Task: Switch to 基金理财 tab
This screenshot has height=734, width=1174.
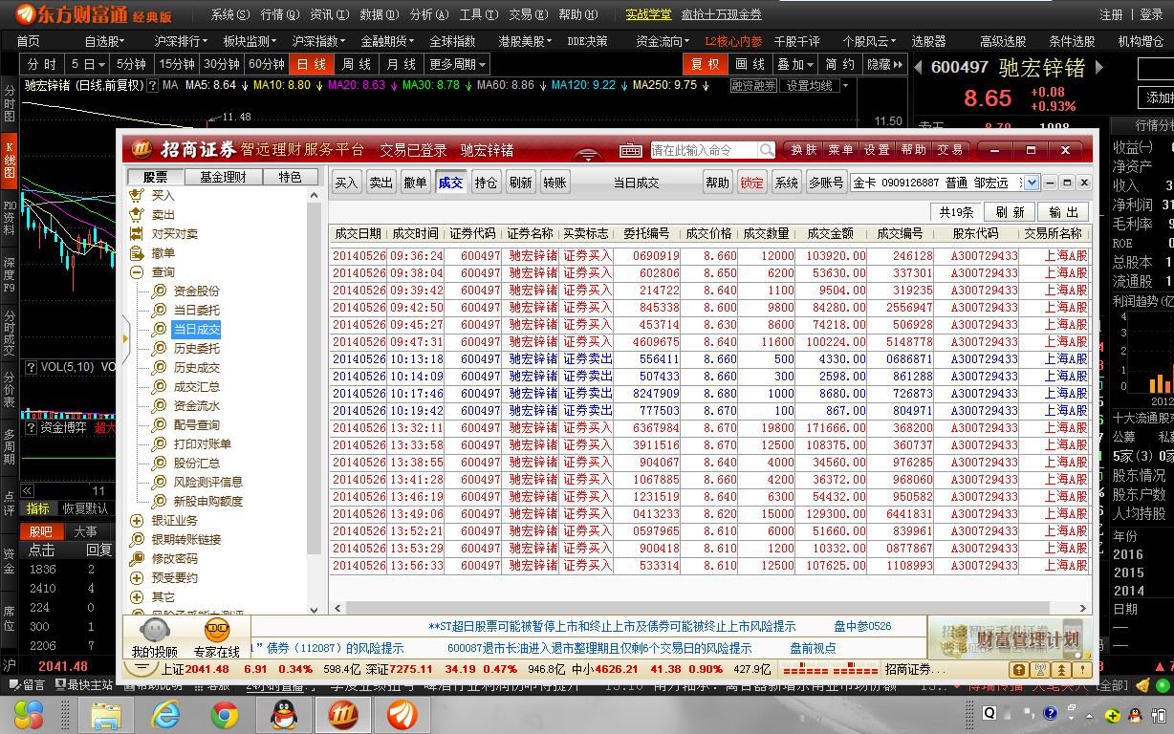Action: (222, 177)
